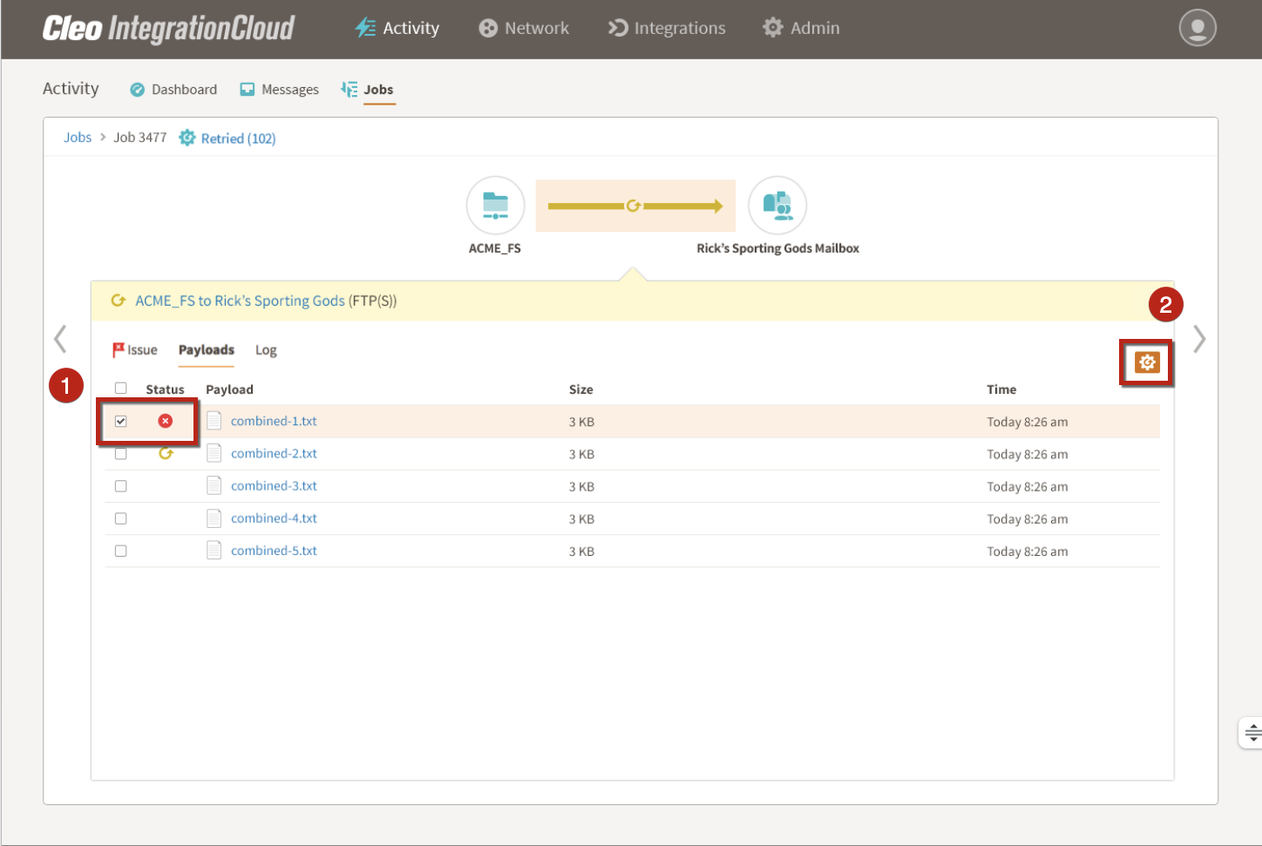
Task: Click the 'Rick's Sporting Gods Mailbox' label
Action: click(777, 248)
